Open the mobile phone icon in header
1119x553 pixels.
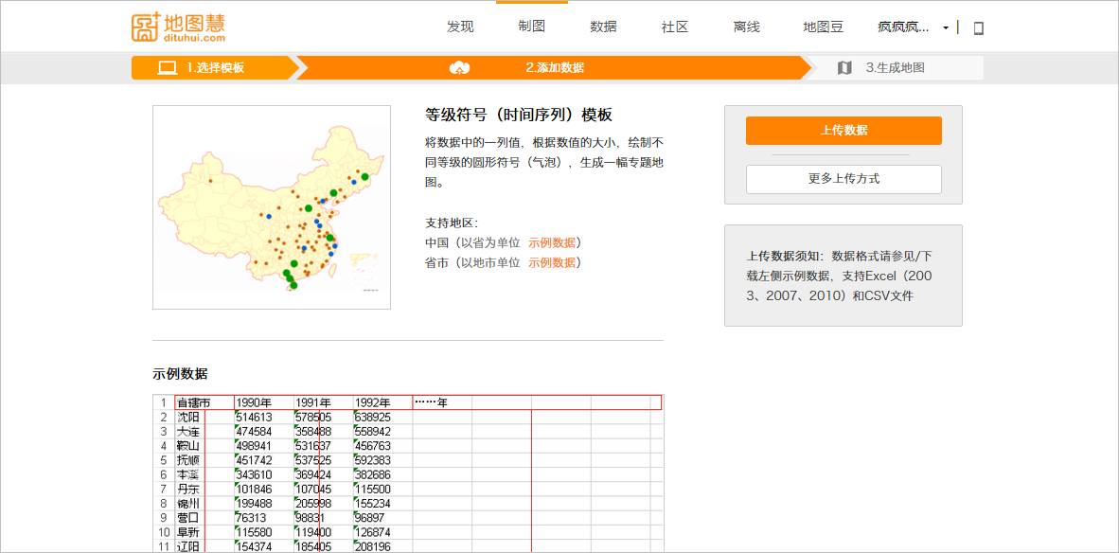(x=978, y=27)
